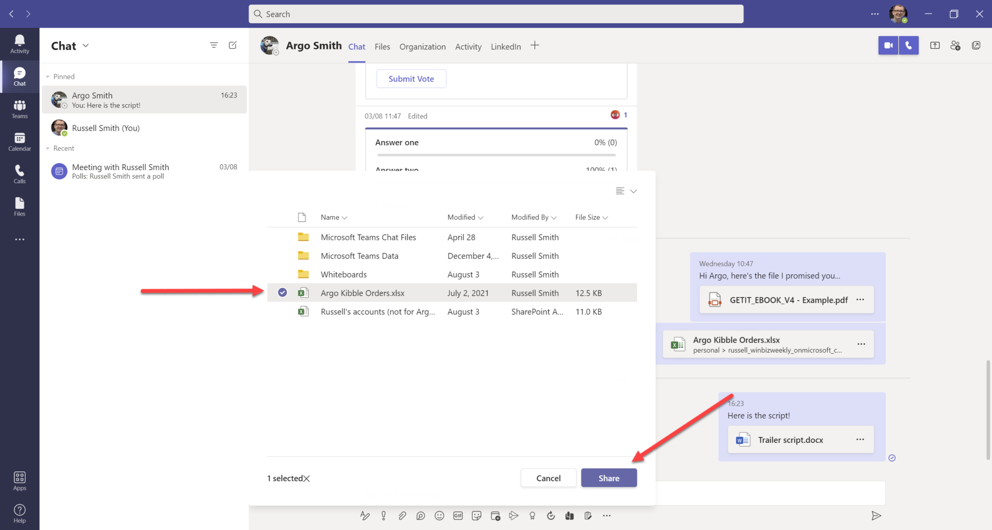
Task: Send the message with arrow icon
Action: pyautogui.click(x=876, y=516)
